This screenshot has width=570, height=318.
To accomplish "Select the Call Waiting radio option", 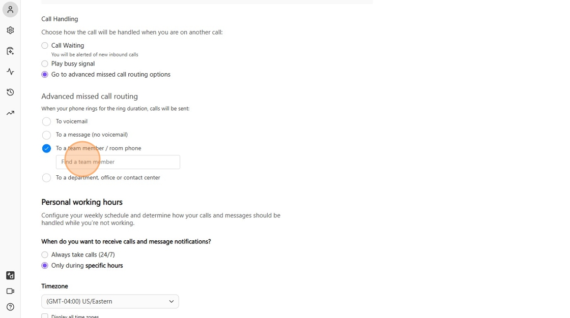I will 45,46.
